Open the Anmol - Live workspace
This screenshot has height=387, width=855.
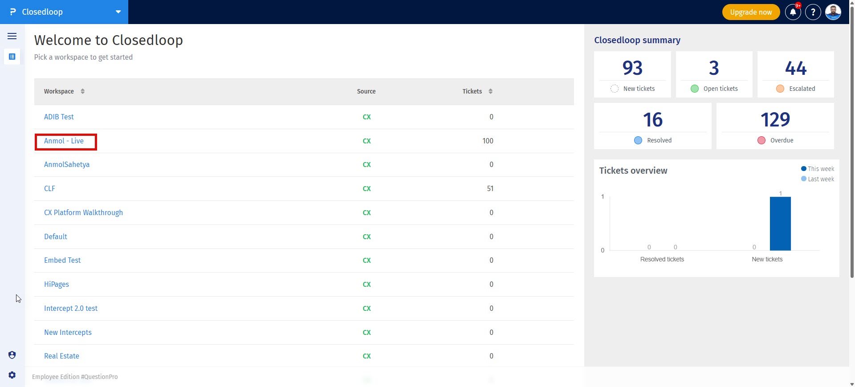pos(64,141)
